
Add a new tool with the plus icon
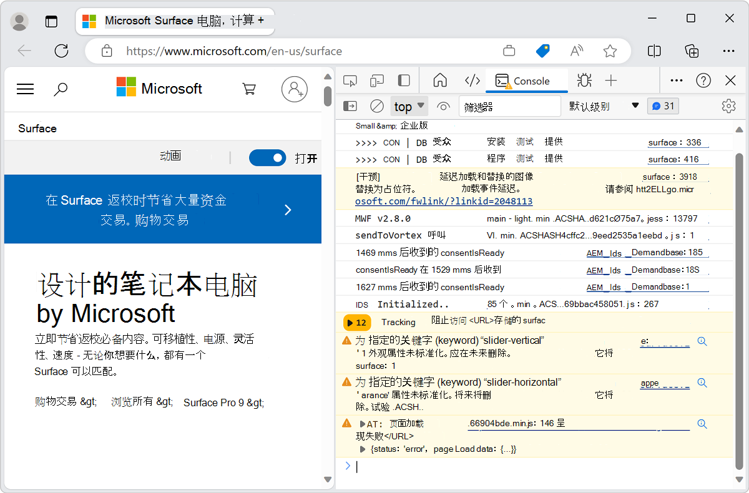pyautogui.click(x=611, y=80)
